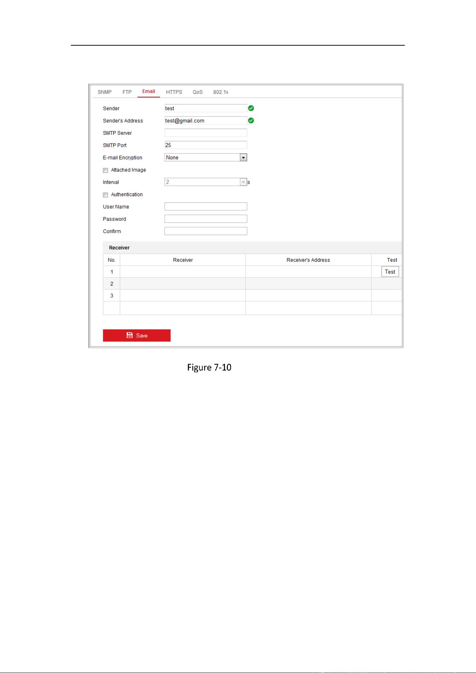This screenshot has height=673, width=476.
Task: Open the QoS tab
Action: 197,92
